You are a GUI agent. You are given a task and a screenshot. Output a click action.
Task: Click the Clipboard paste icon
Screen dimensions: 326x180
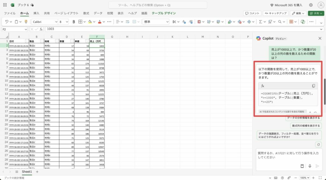coord(17,22)
